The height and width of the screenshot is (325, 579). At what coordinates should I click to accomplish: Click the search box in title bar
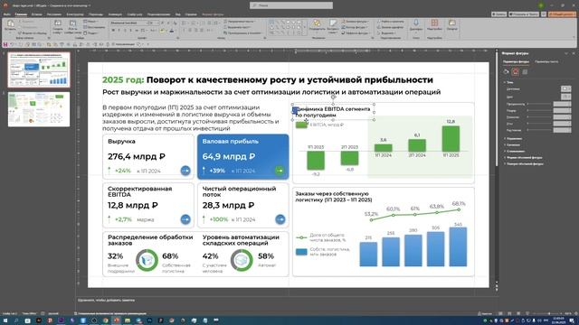point(291,5)
